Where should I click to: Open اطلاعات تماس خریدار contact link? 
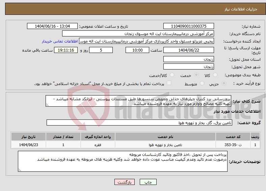60,41
